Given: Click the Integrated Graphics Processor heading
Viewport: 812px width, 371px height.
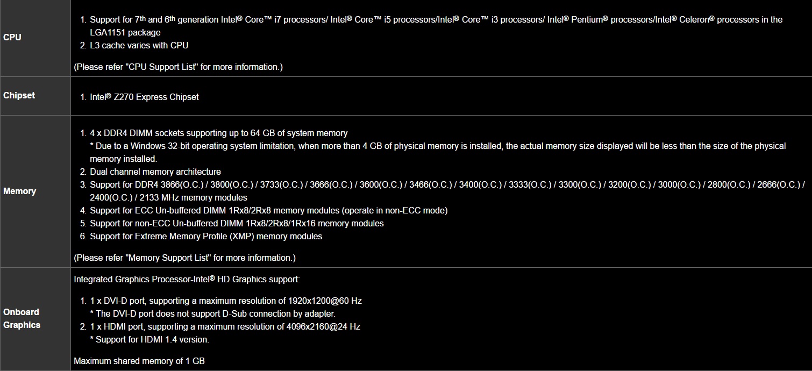Looking at the screenshot, I should [187, 280].
